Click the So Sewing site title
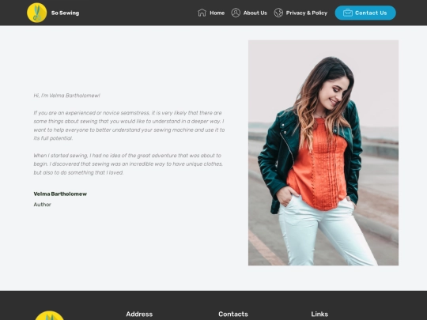The image size is (427, 320). point(65,13)
